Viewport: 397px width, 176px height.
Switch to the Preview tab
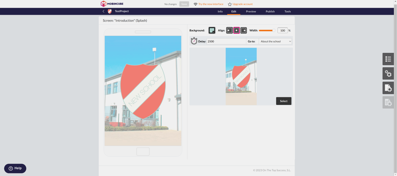point(251,12)
